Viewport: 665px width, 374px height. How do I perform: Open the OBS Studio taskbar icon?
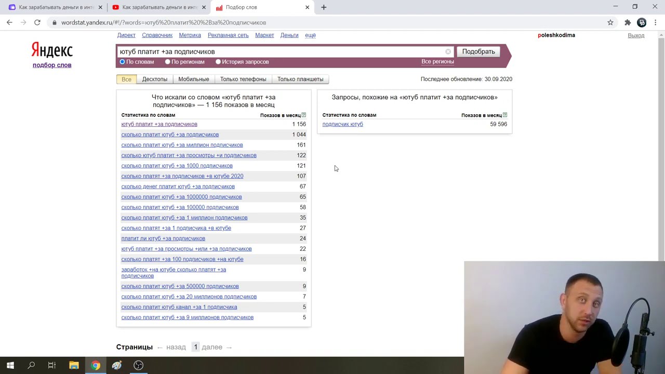coord(138,365)
